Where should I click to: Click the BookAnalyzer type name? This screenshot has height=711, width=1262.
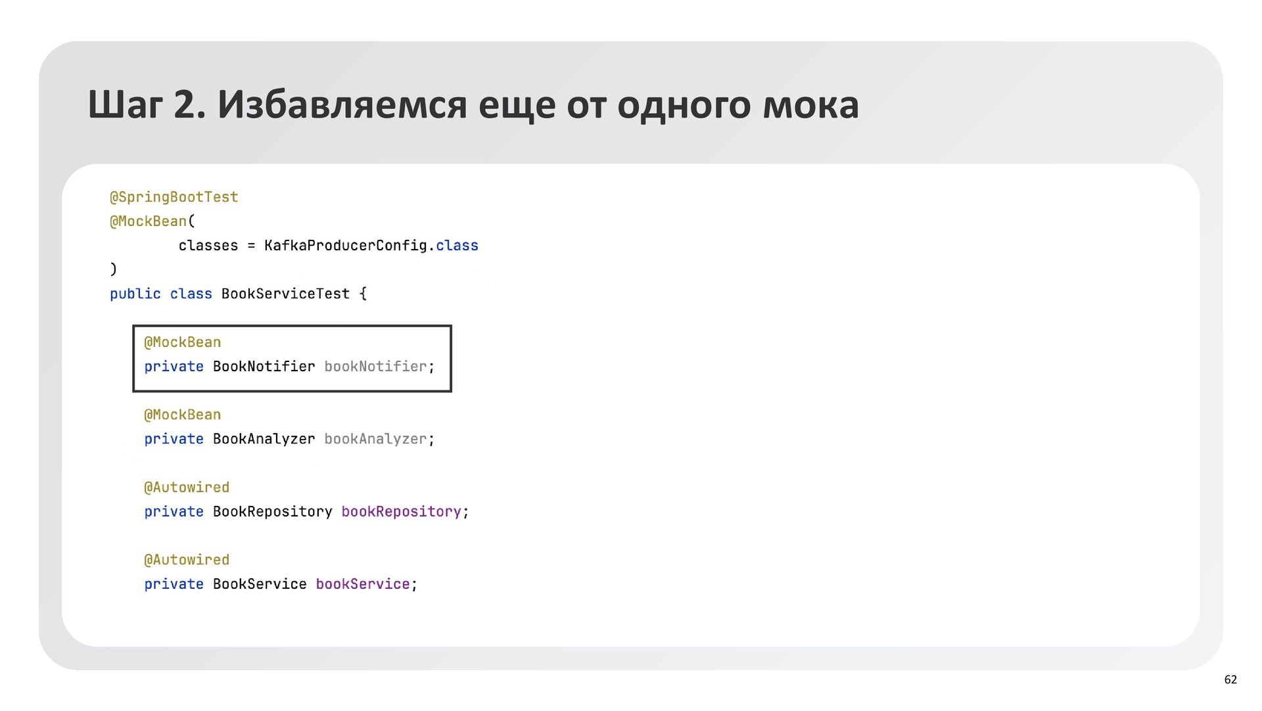tap(264, 439)
